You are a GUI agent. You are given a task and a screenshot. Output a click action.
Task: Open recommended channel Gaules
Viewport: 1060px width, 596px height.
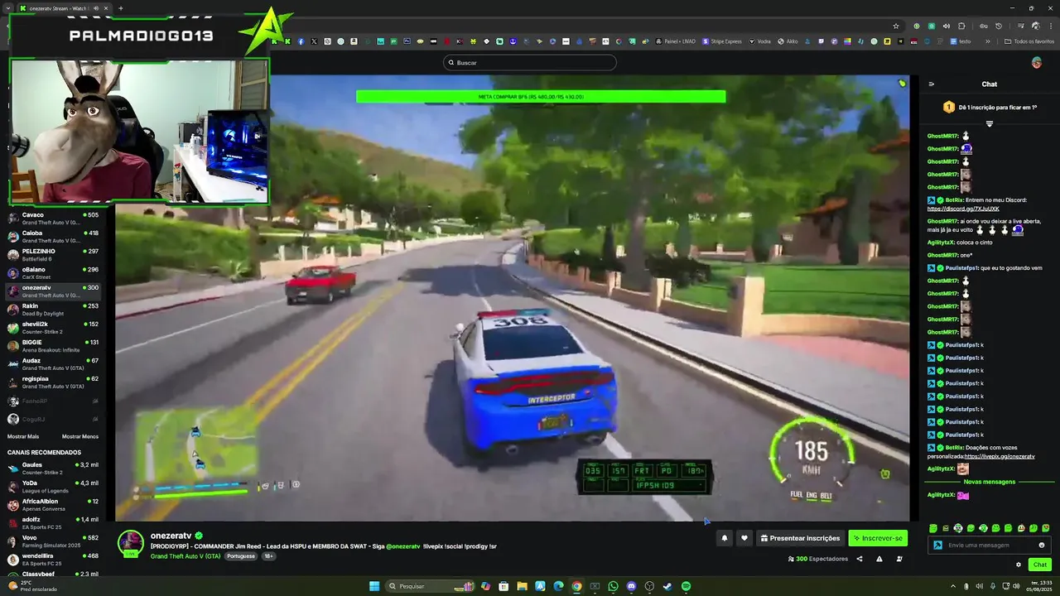click(52, 469)
